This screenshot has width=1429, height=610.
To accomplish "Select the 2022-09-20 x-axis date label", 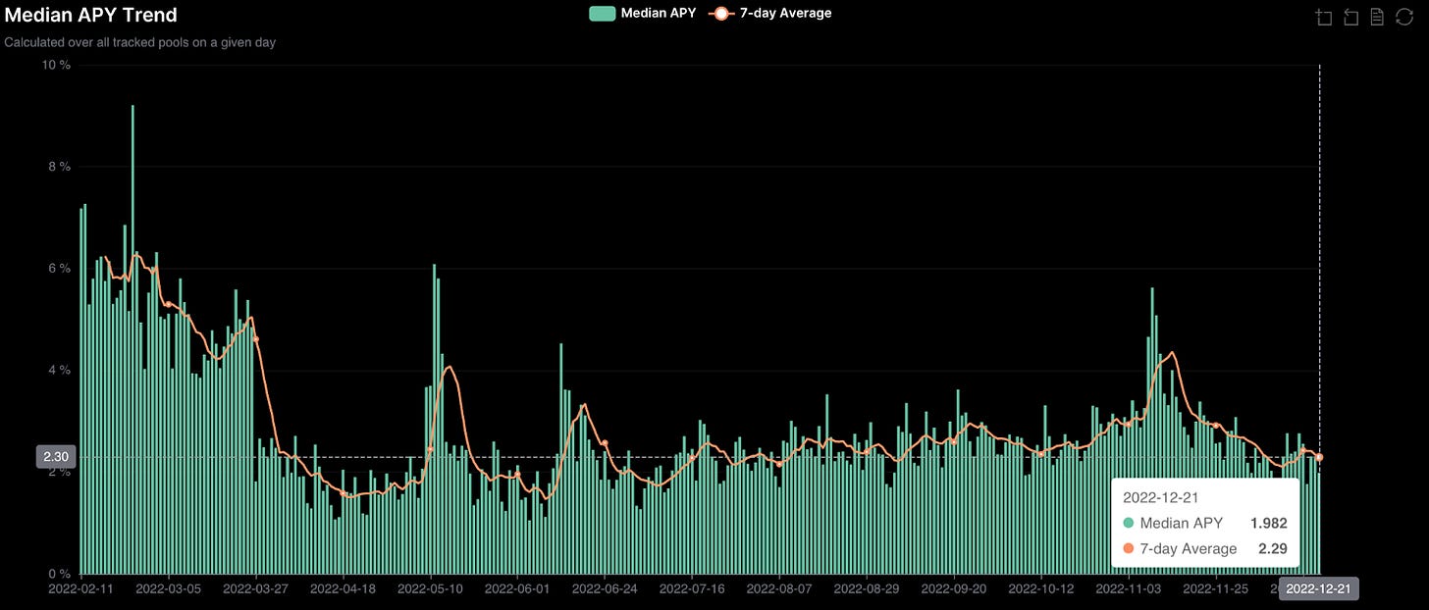I will click(x=955, y=589).
